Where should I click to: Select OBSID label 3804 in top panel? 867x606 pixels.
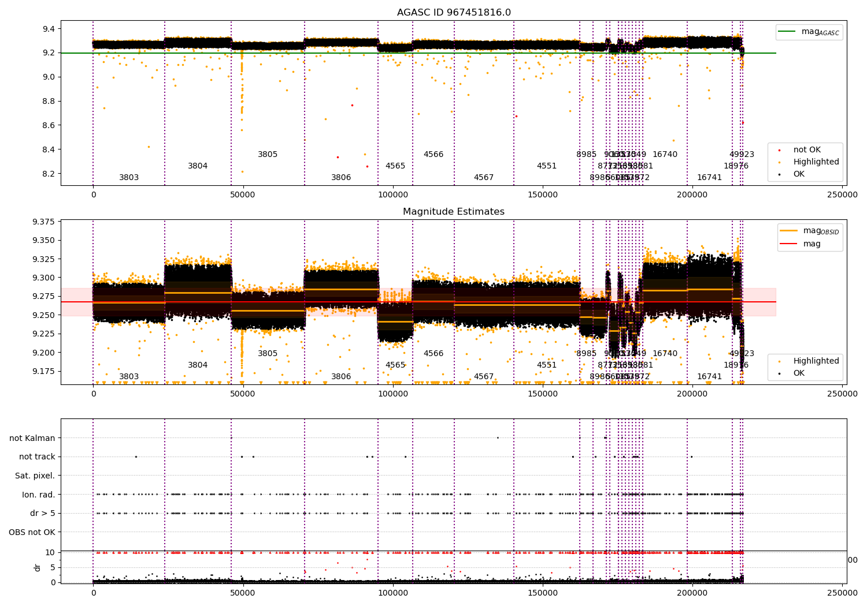click(x=198, y=166)
